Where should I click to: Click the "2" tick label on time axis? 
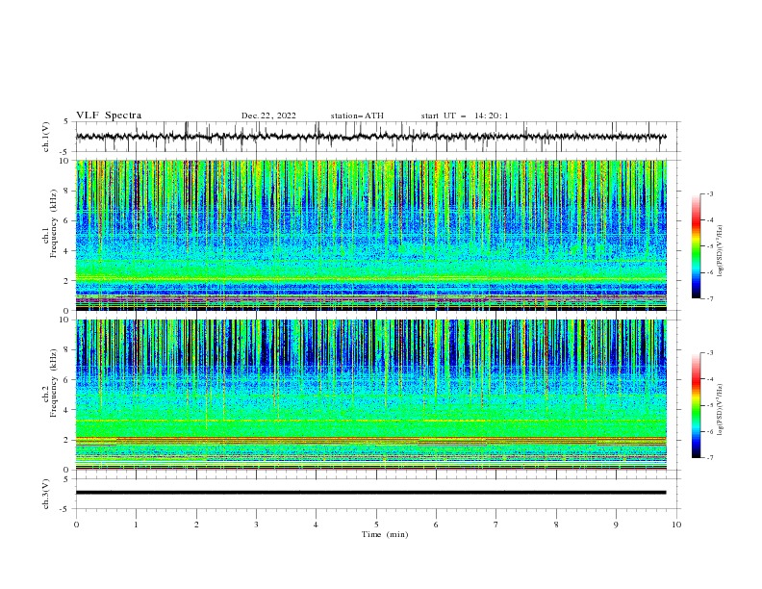196,525
